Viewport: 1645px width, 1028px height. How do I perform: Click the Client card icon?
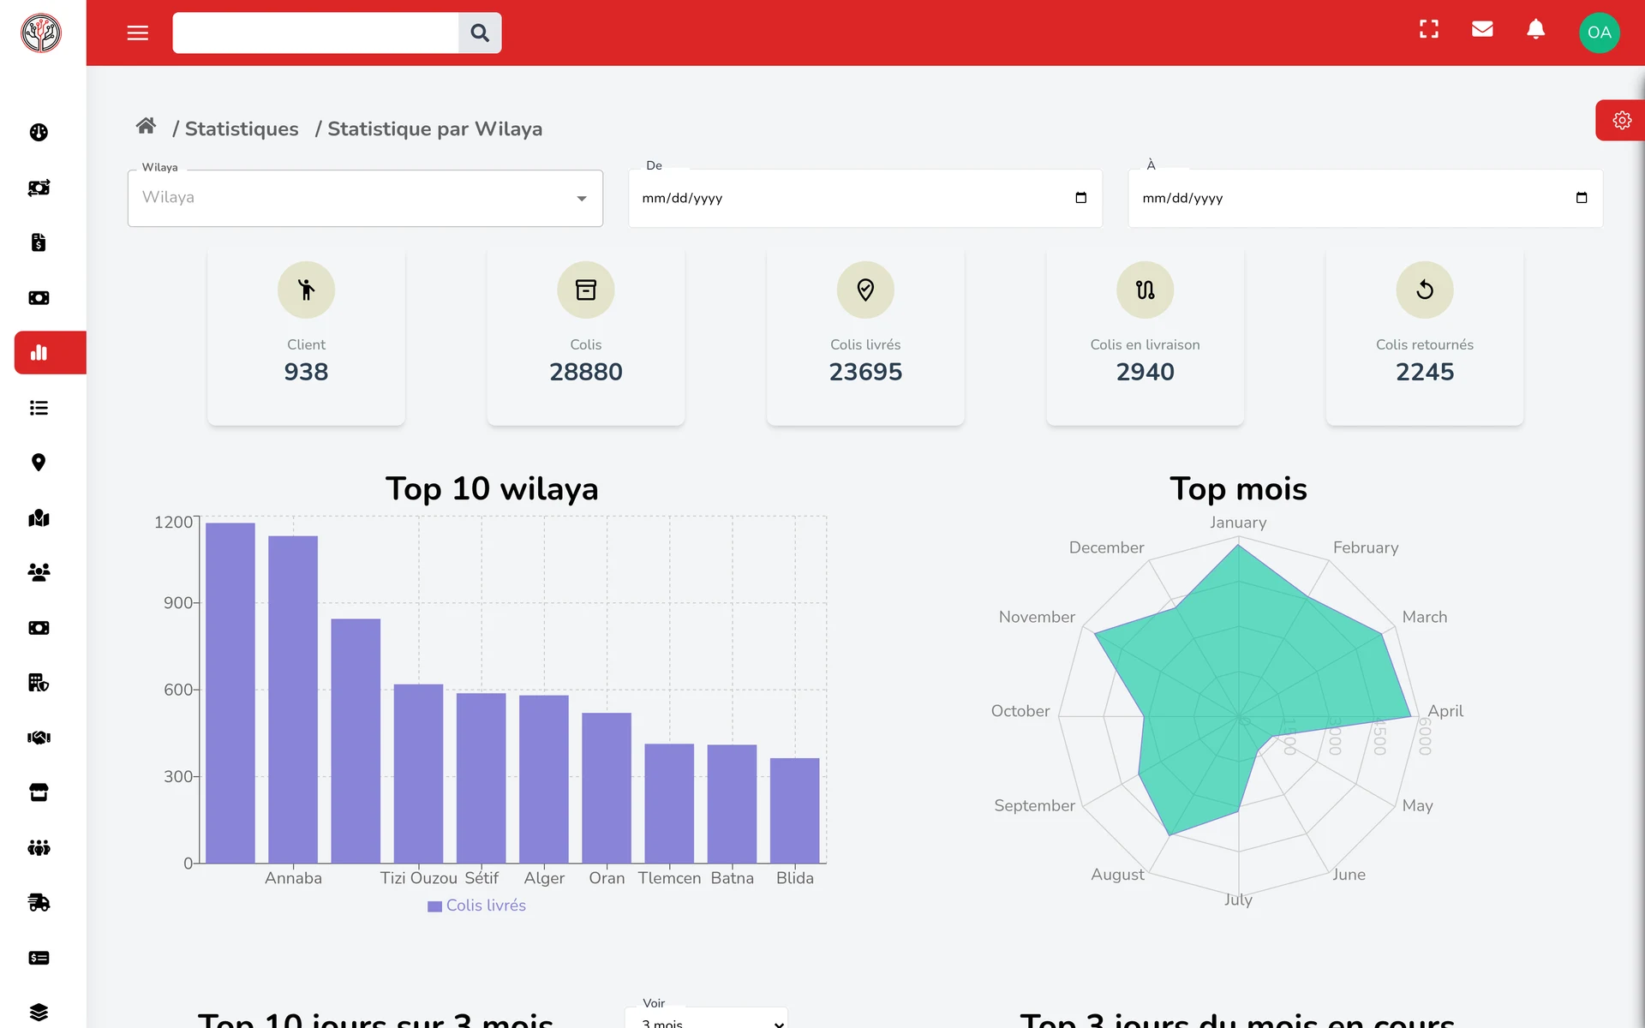pos(306,290)
